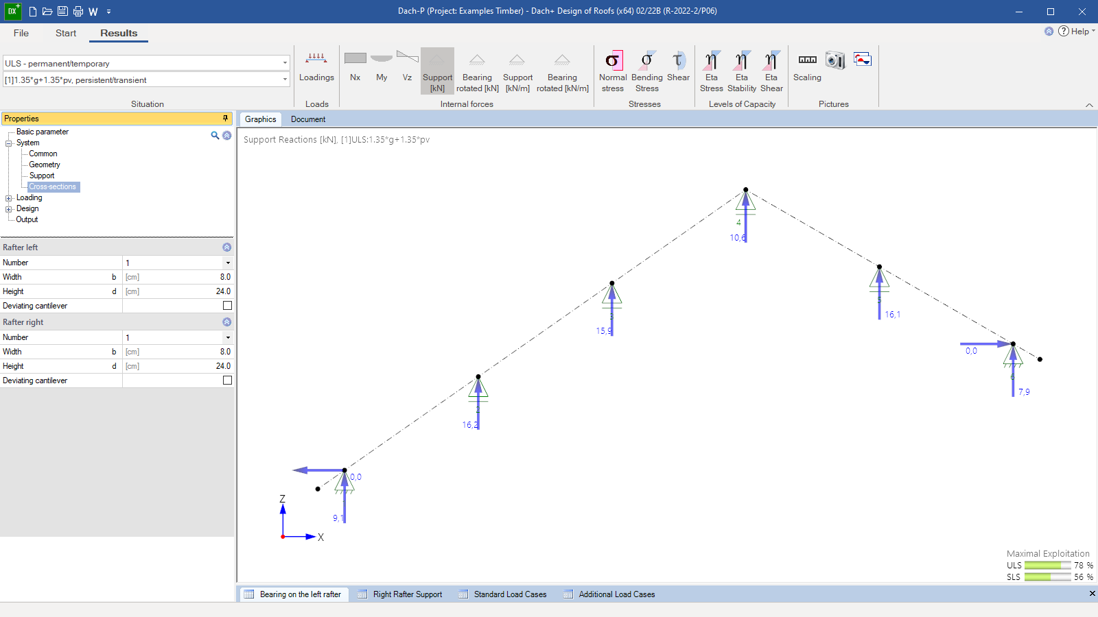Show Eta Stability capacity level
The image size is (1098, 617).
click(742, 71)
